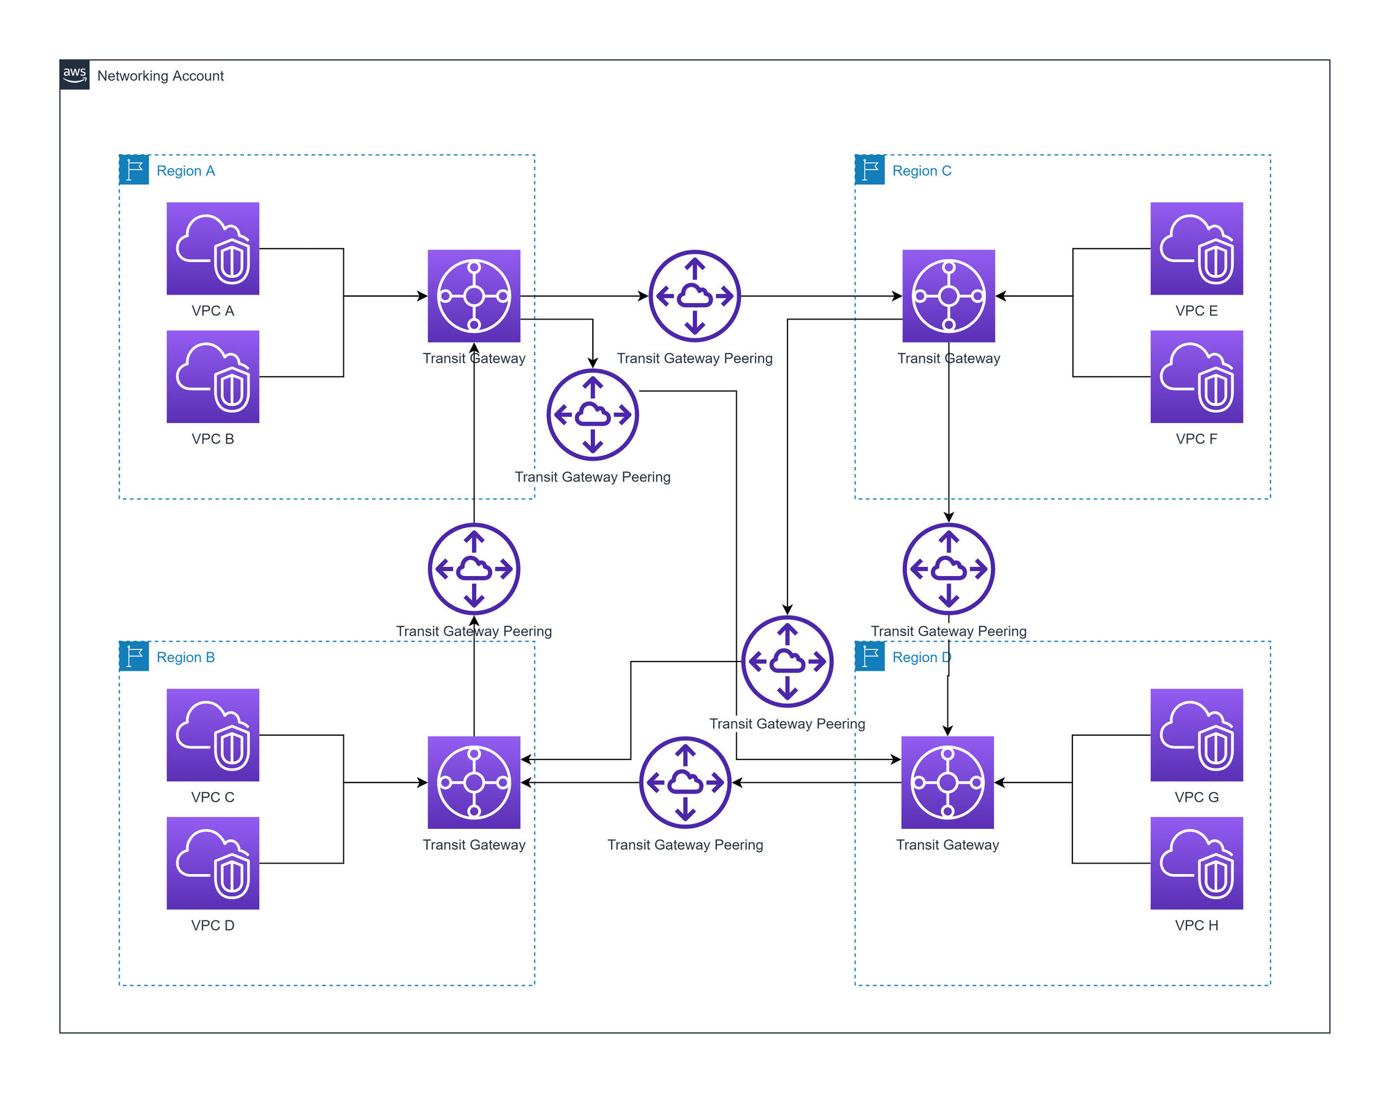Select the VPC F icon
1390x1093 pixels.
pos(1197,377)
